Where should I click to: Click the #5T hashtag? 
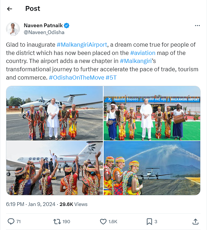pos(111,78)
